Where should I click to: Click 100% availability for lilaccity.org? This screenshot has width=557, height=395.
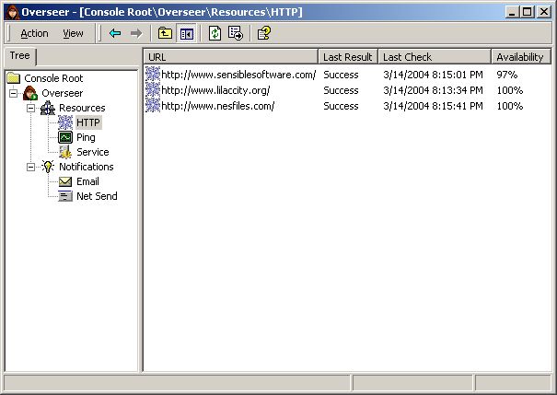(510, 90)
